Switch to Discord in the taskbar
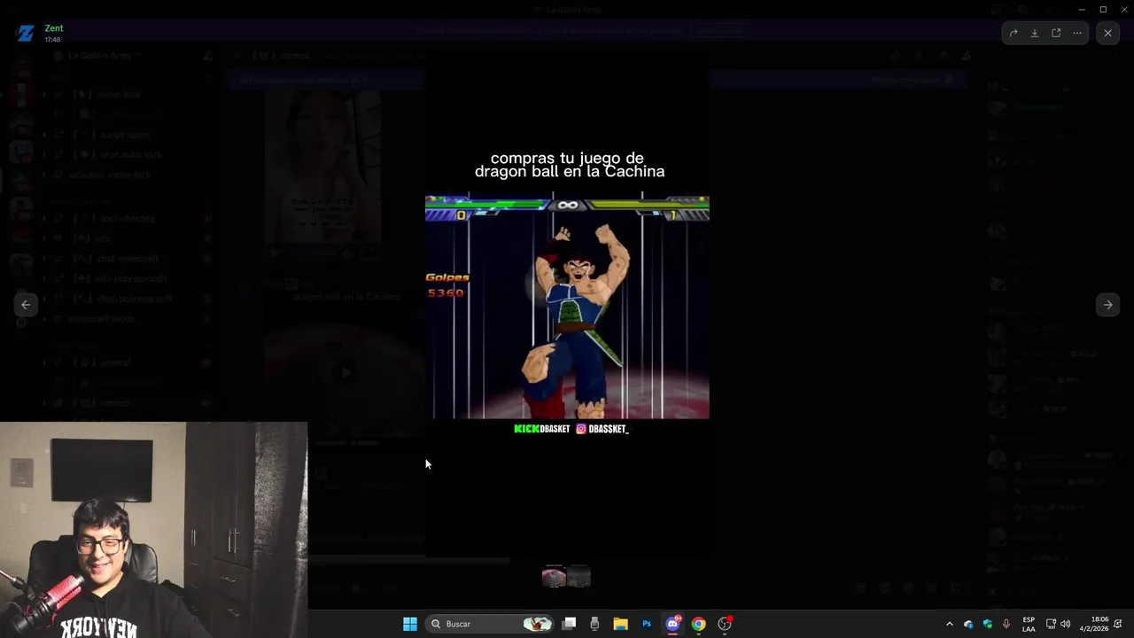 pyautogui.click(x=672, y=624)
